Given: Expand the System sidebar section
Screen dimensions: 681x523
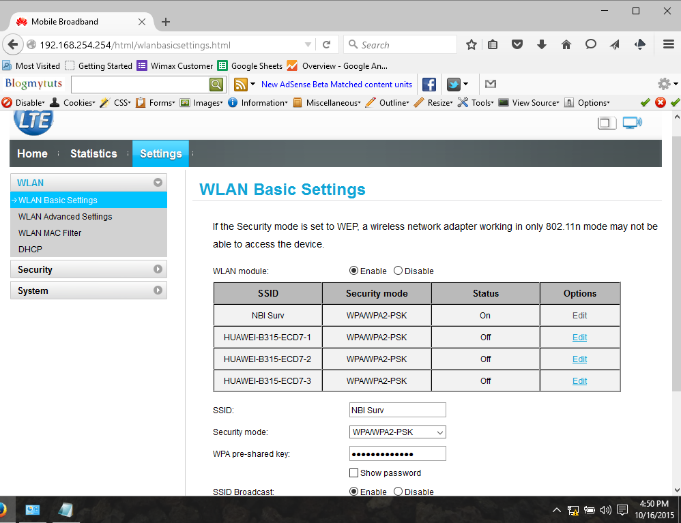Looking at the screenshot, I should (x=89, y=290).
